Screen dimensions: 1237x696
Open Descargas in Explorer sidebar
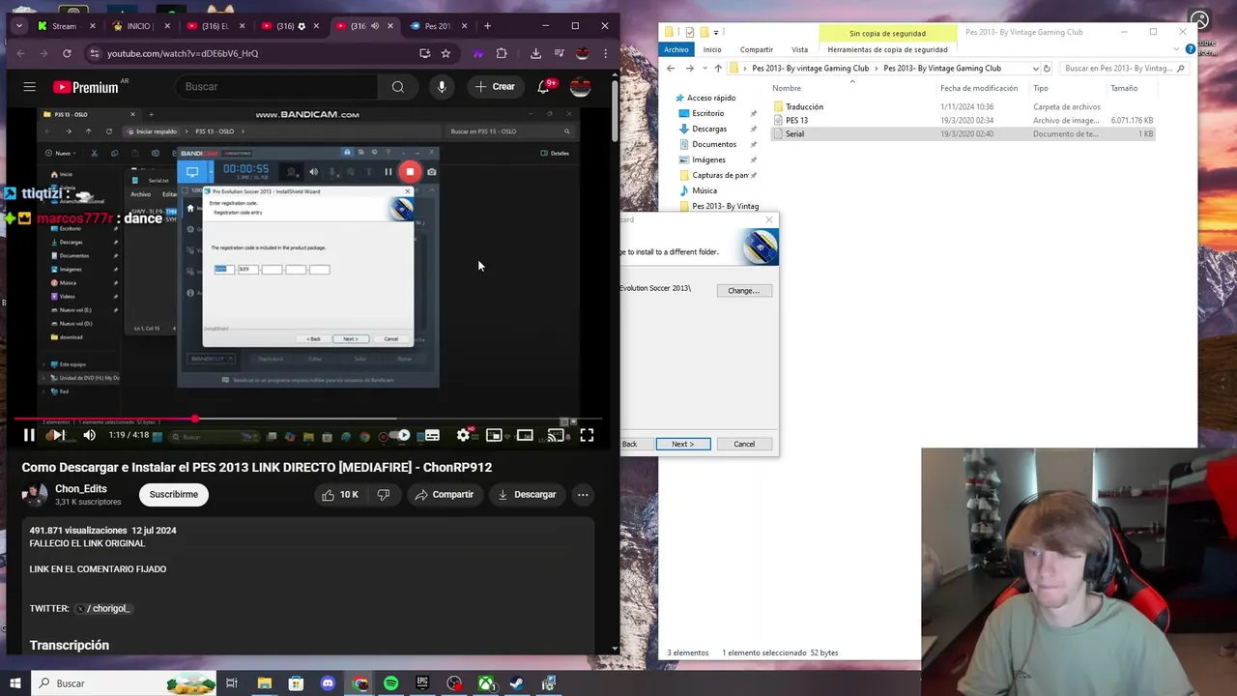[709, 129]
